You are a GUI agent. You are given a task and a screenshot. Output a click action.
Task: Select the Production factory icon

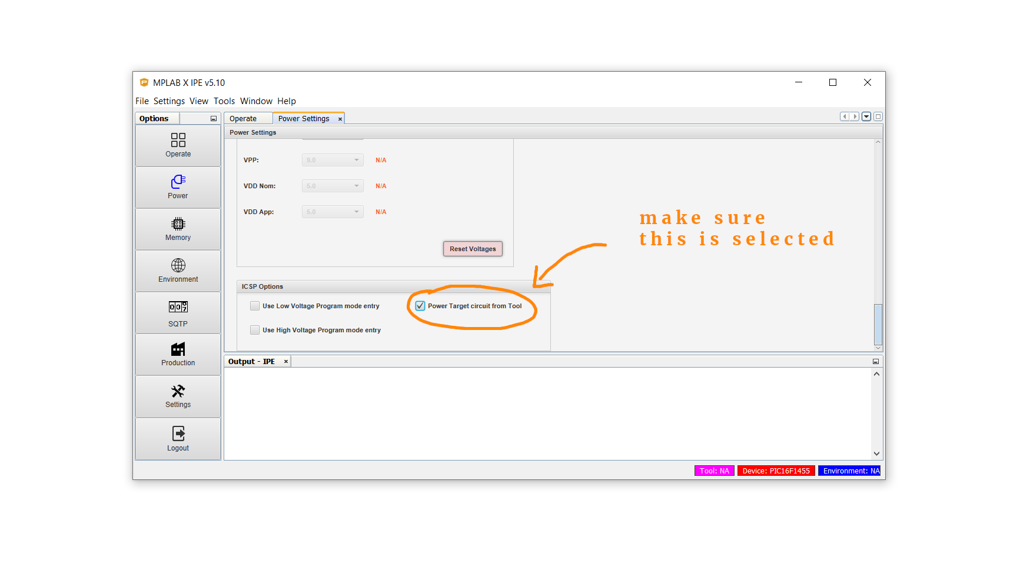(178, 349)
